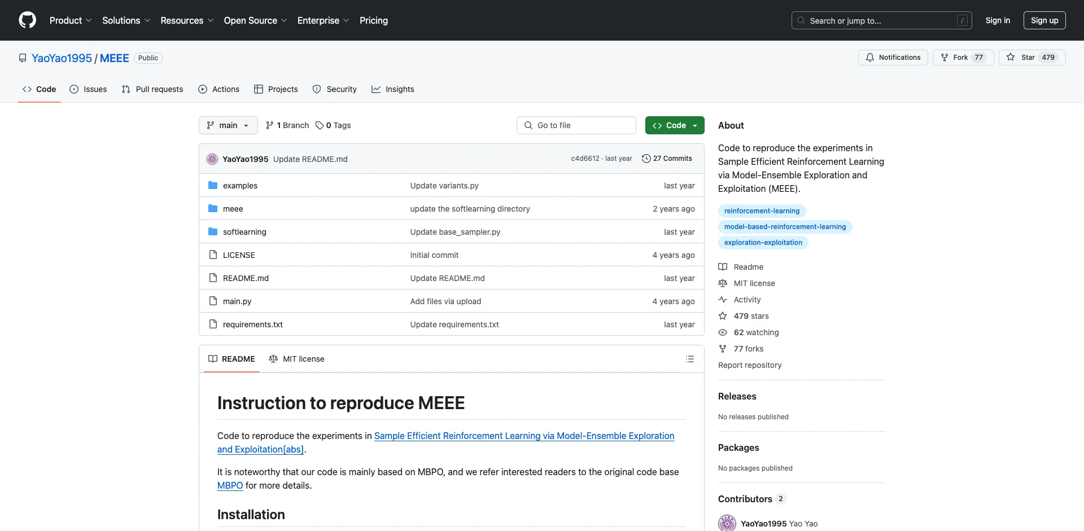The width and height of the screenshot is (1084, 531).
Task: Expand the Solutions dropdown
Action: pyautogui.click(x=126, y=20)
